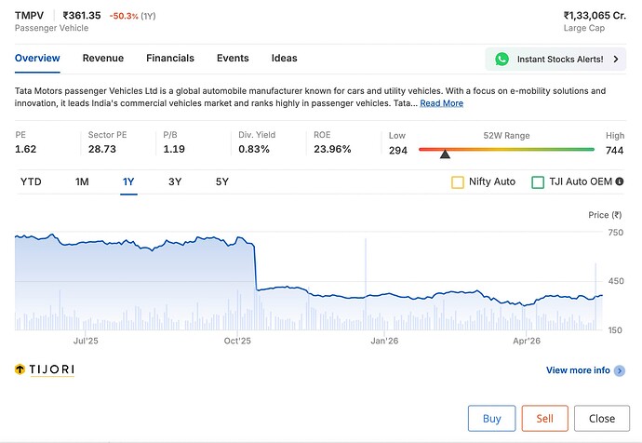Click the PE value 1.62
642x443 pixels.
25,149
